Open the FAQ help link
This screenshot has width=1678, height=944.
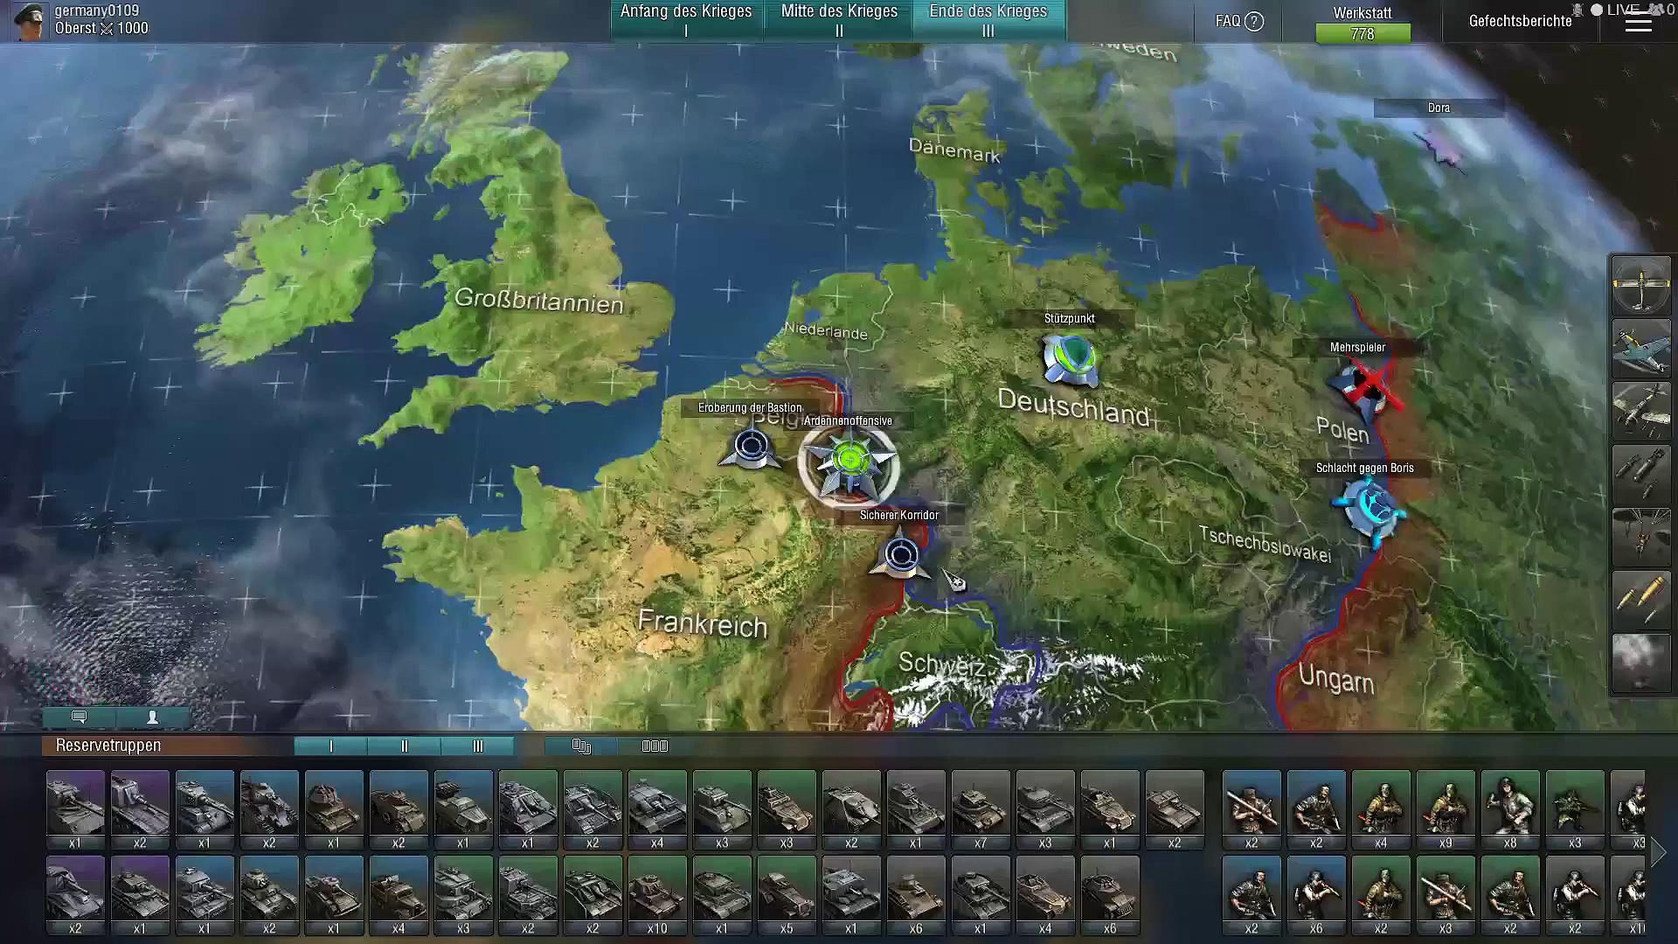click(1238, 21)
